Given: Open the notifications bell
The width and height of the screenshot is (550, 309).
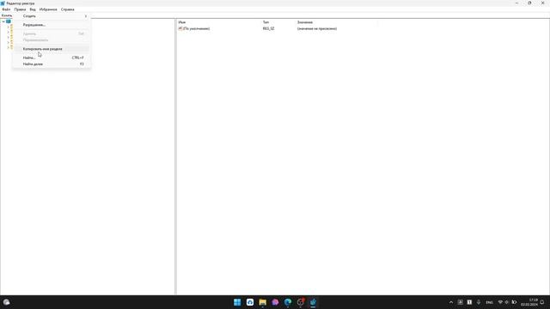Looking at the screenshot, I should tap(542, 302).
